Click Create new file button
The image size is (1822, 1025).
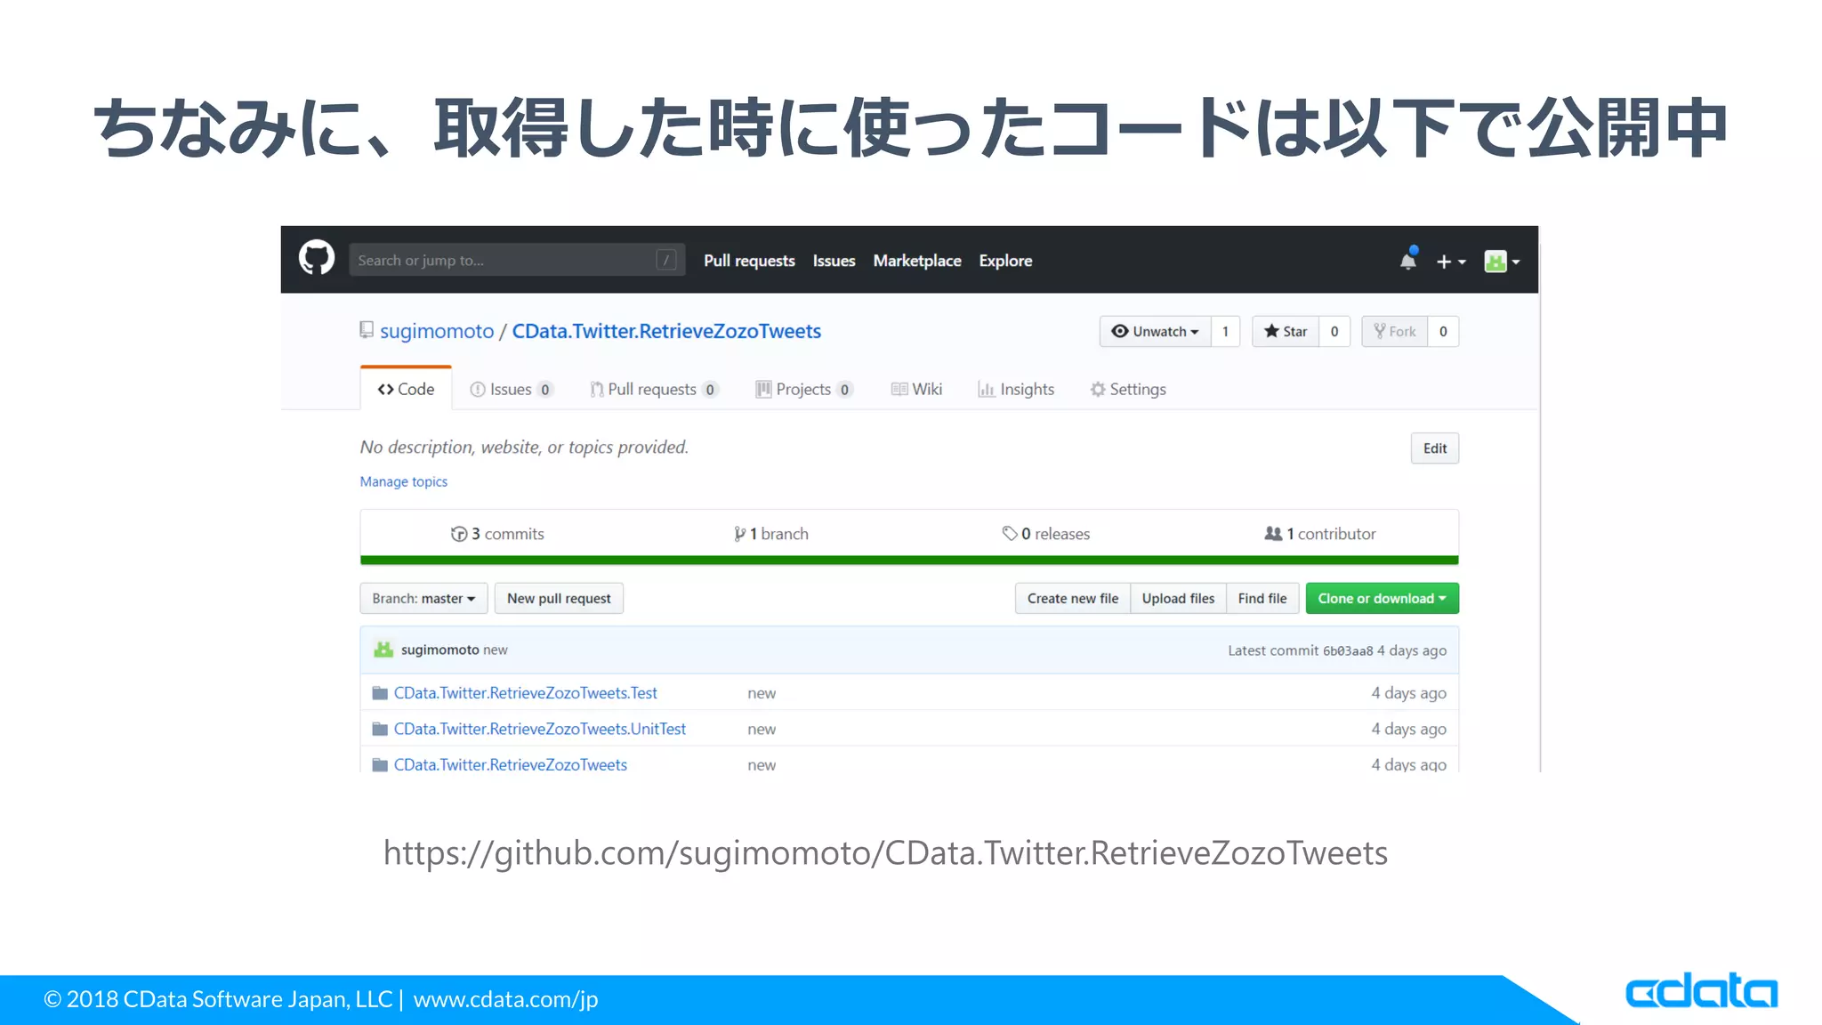point(1072,599)
